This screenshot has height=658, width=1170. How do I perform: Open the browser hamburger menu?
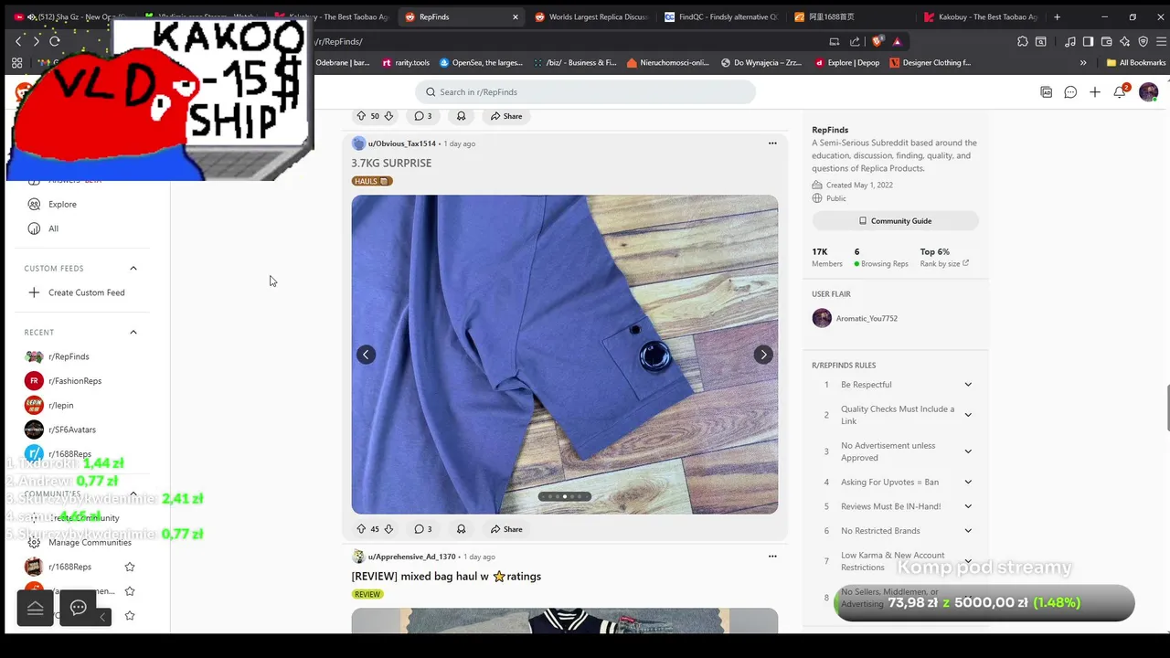pyautogui.click(x=1162, y=41)
